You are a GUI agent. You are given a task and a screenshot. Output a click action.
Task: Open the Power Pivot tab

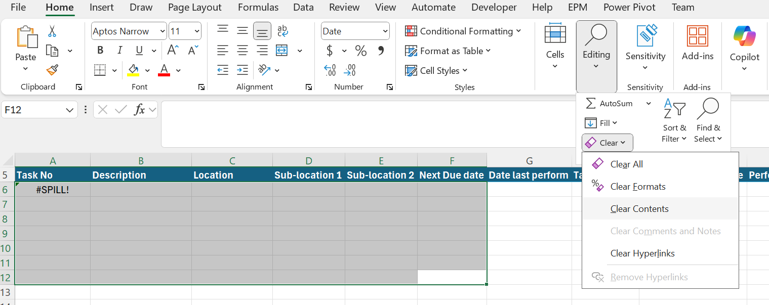coord(629,7)
